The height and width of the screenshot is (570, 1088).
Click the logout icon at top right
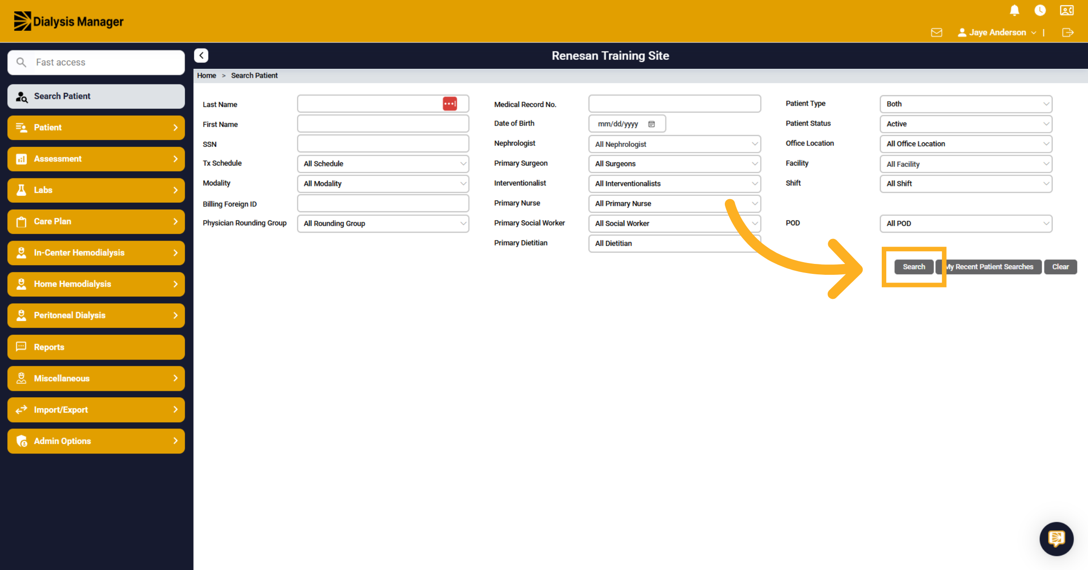pyautogui.click(x=1068, y=32)
